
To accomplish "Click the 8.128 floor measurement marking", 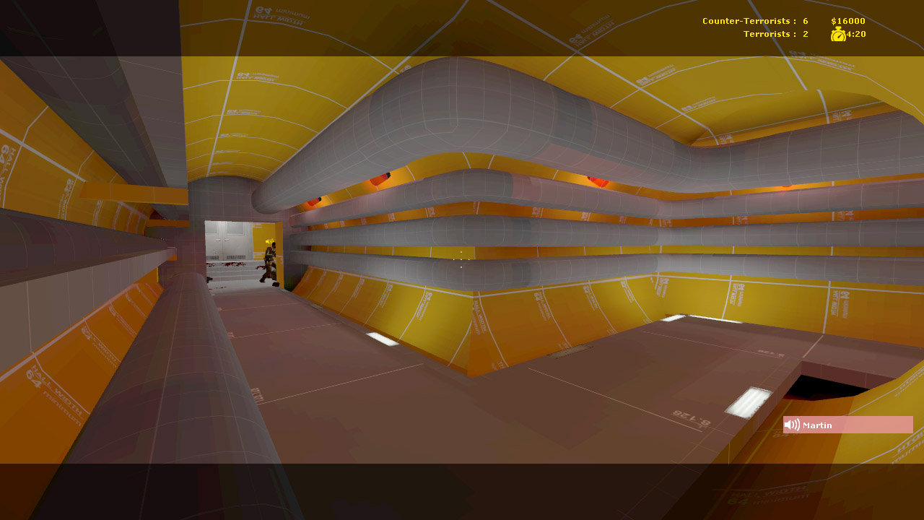I will pos(692,418).
